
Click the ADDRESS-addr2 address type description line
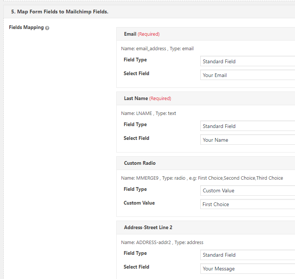point(162,242)
